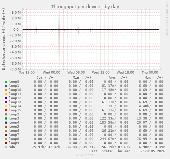The image size is (170, 159).
Task: Click the Last update timestamp text
Action: pos(127,151)
